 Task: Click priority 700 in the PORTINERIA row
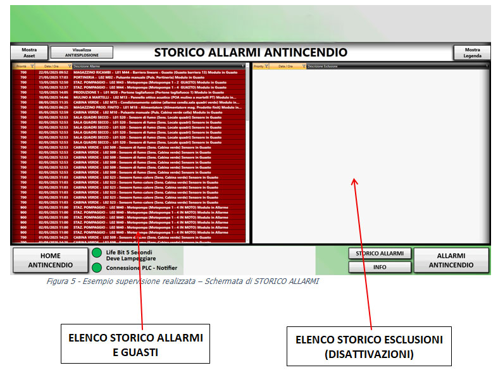pos(23,77)
